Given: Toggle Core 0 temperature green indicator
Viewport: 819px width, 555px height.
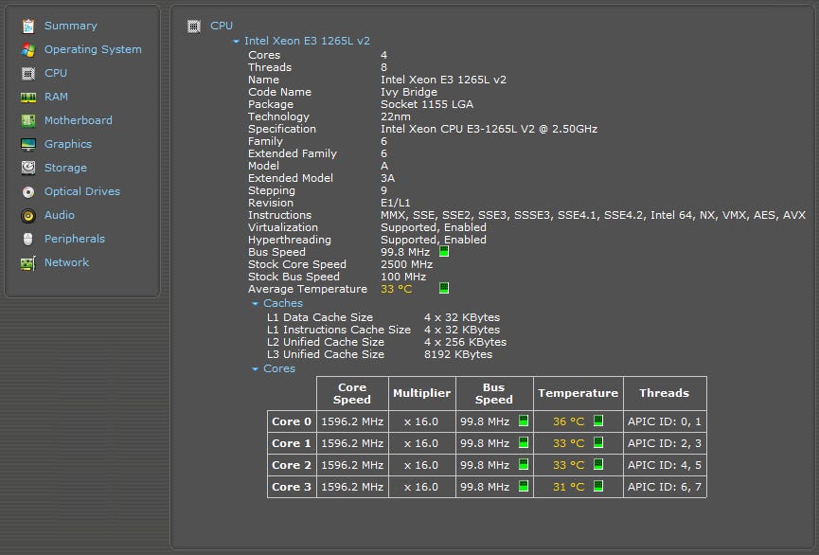Looking at the screenshot, I should coord(598,421).
